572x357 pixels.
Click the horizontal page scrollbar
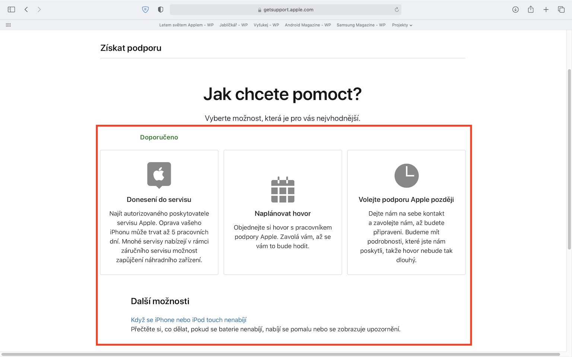point(281,354)
